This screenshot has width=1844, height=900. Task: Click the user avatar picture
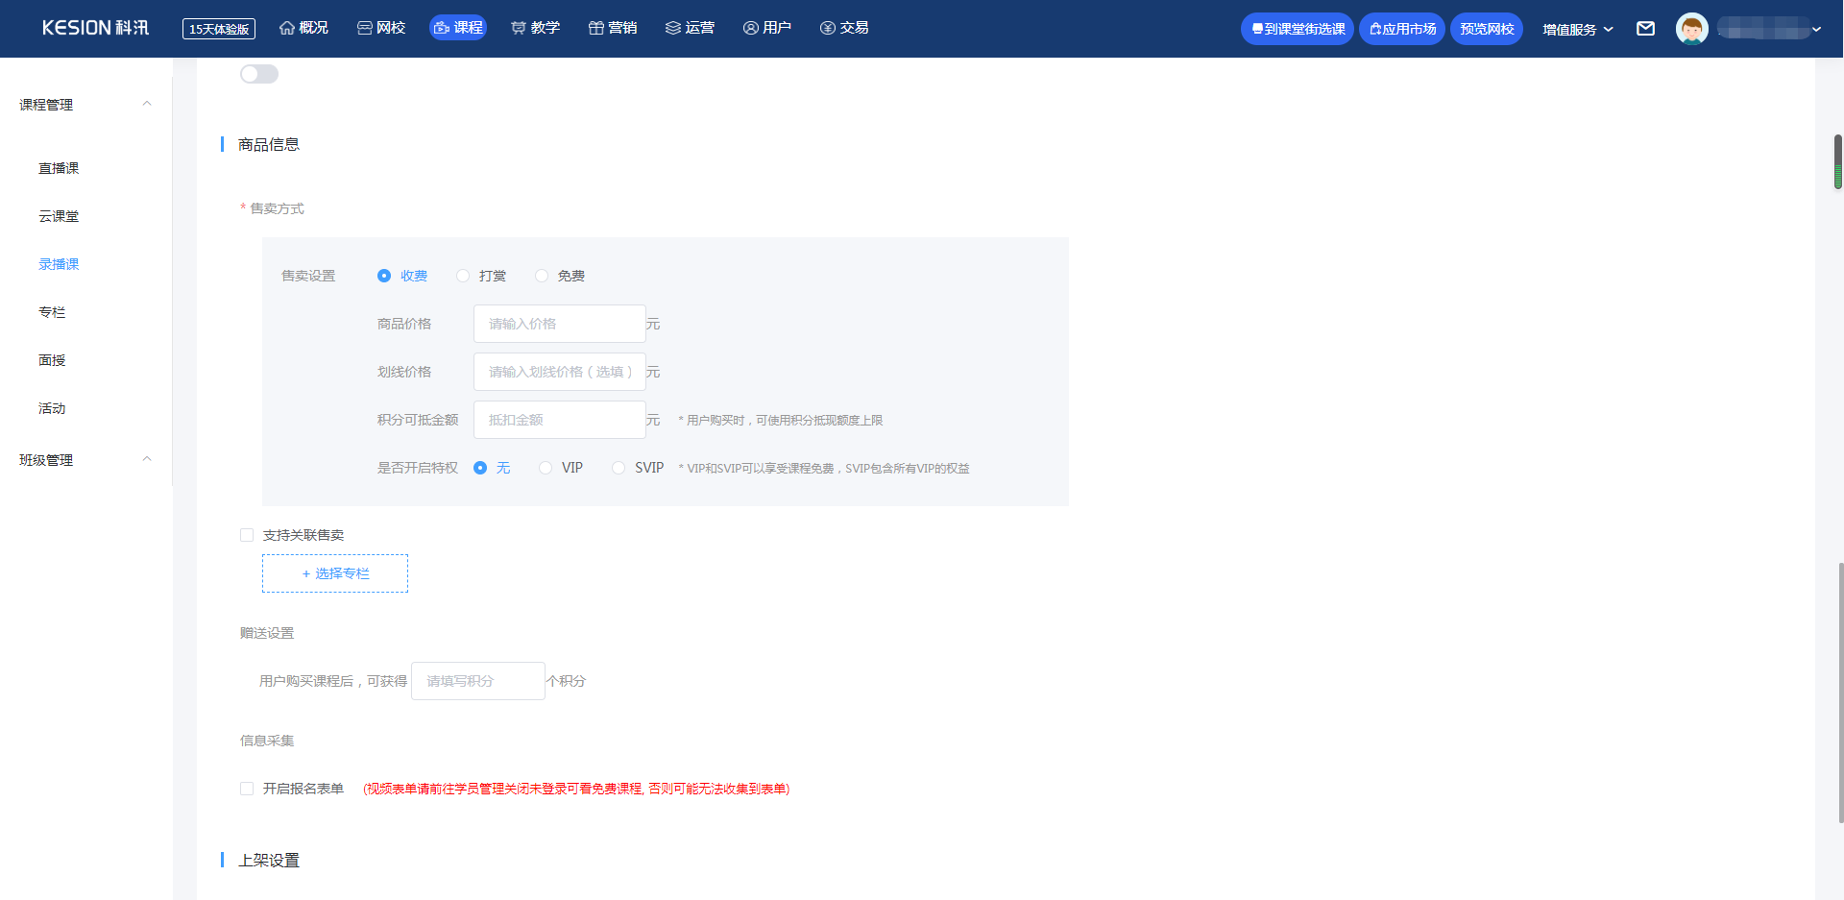[1691, 29]
